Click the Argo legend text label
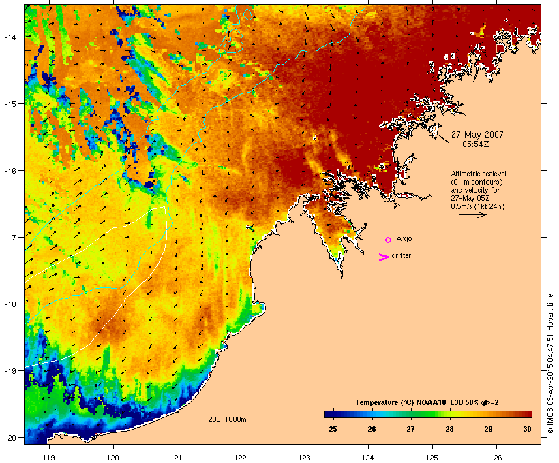This screenshot has width=559, height=463. pyautogui.click(x=404, y=238)
